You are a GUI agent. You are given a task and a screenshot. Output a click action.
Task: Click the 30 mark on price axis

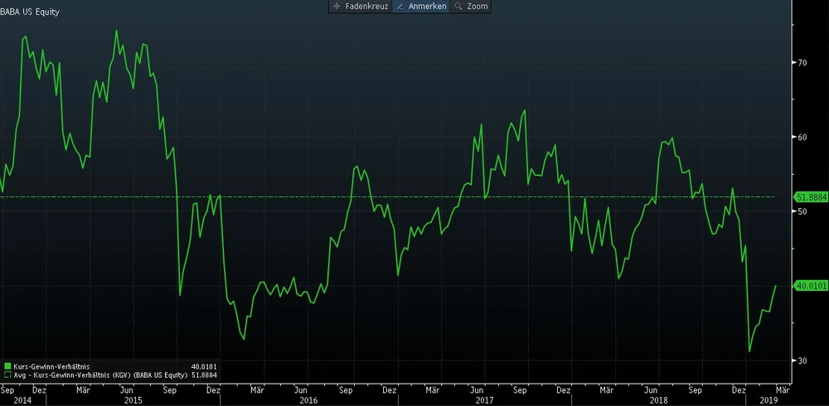802,361
